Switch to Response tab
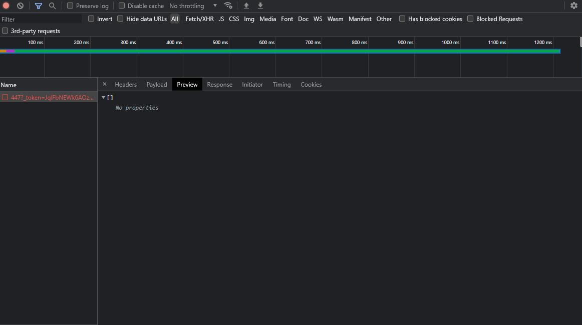Image resolution: width=582 pixels, height=325 pixels. (x=220, y=85)
